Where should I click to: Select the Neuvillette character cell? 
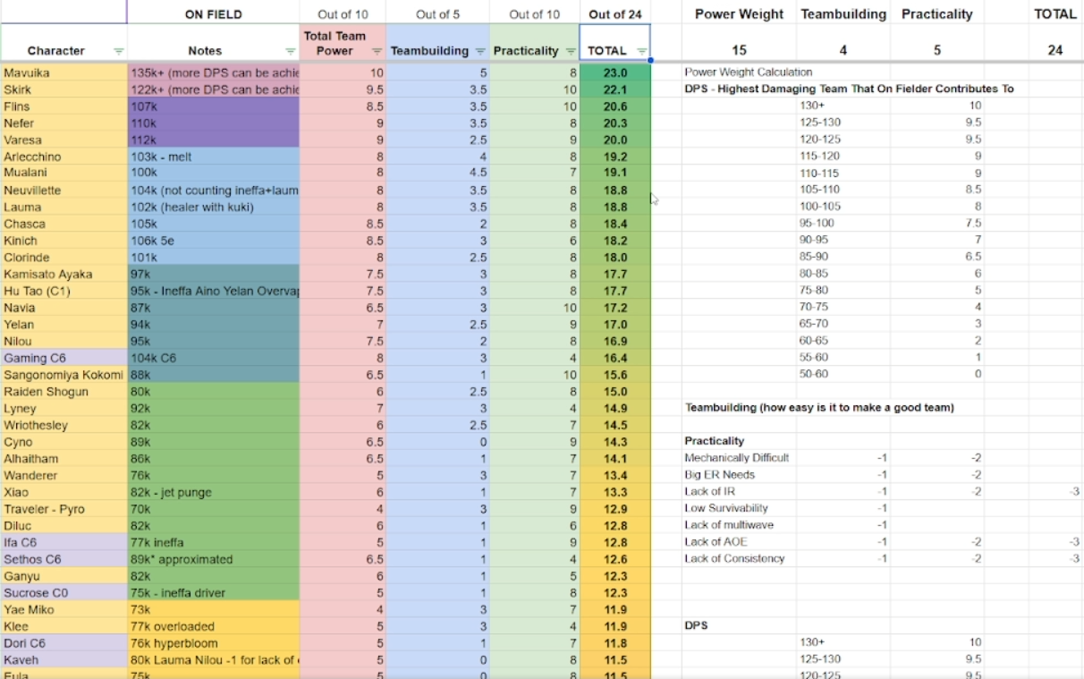click(x=64, y=191)
